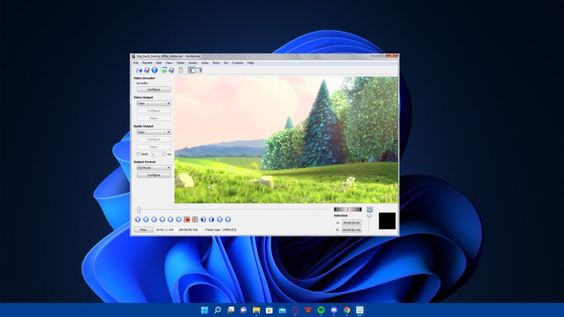The width and height of the screenshot is (564, 317).
Task: Click the audio Shift value field
Action: (156, 154)
